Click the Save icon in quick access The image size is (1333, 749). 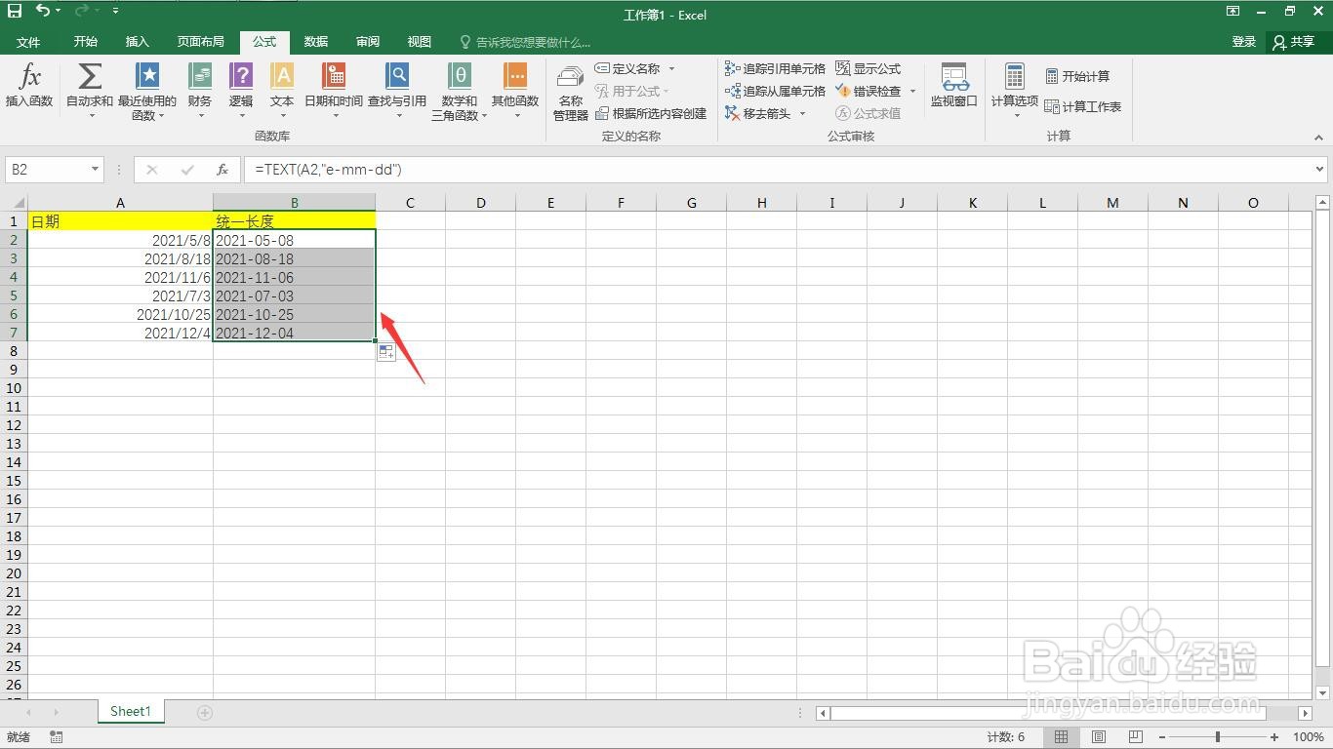(x=15, y=11)
